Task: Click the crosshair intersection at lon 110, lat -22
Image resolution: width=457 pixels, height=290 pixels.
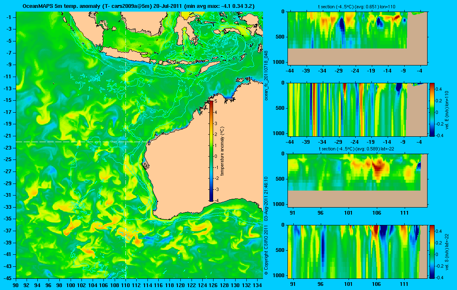Action: (125, 142)
